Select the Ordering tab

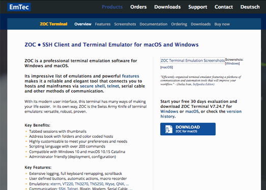179,24
